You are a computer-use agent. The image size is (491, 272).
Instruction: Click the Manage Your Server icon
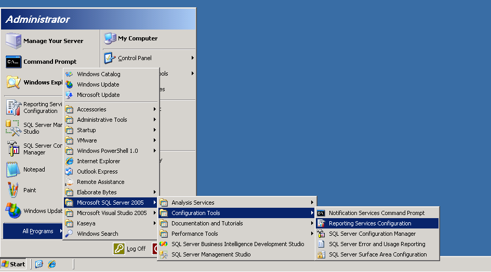14,41
